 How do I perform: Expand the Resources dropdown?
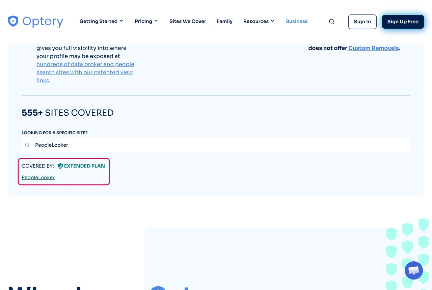tap(259, 21)
